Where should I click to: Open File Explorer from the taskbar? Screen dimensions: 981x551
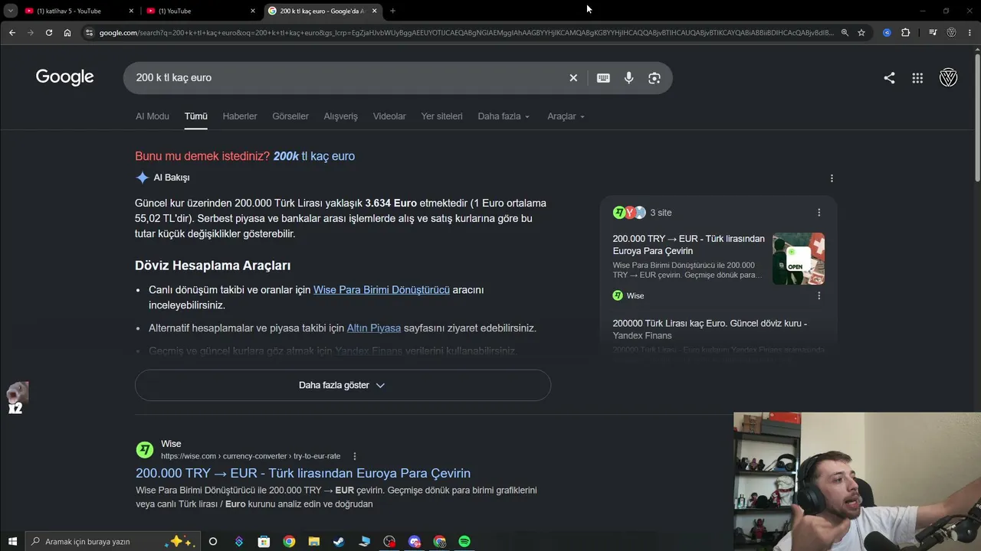coord(314,542)
